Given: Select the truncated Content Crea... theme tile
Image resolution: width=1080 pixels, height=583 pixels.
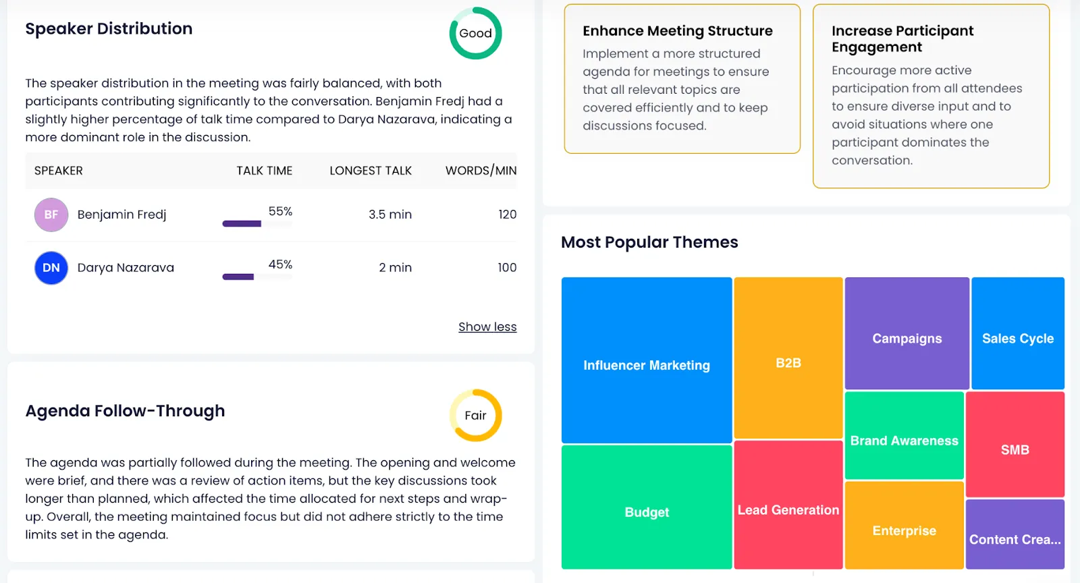Looking at the screenshot, I should pyautogui.click(x=1015, y=534).
